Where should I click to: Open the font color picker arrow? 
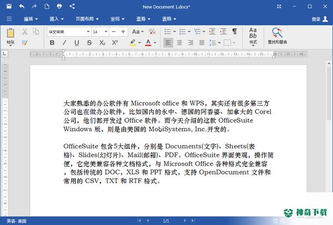pyautogui.click(x=155, y=43)
